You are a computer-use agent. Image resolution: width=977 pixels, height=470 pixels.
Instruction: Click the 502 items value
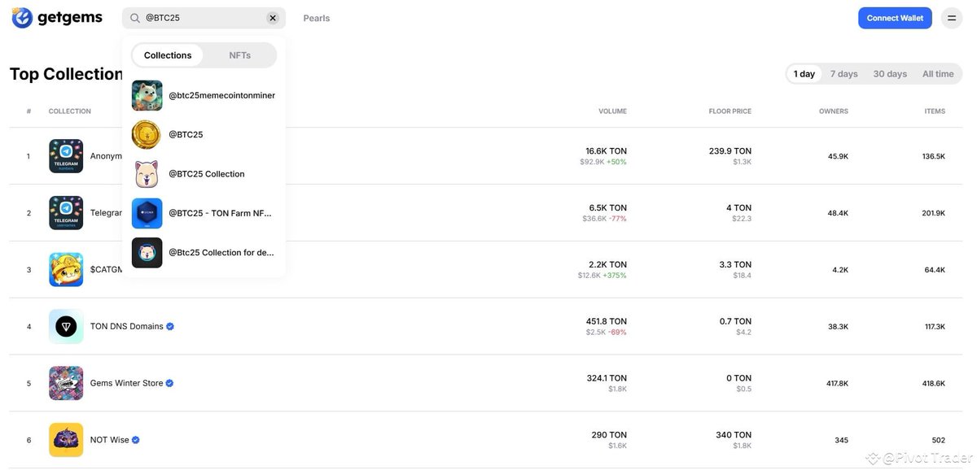[x=939, y=440]
